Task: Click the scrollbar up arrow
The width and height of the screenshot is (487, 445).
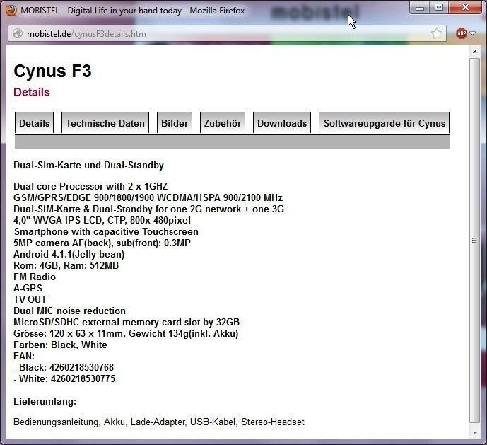Action: (475, 52)
